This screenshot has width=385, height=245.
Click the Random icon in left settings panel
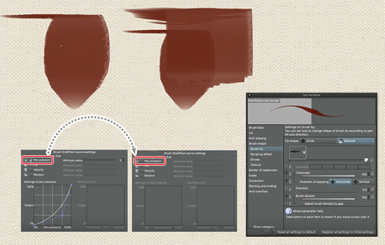pos(25,175)
